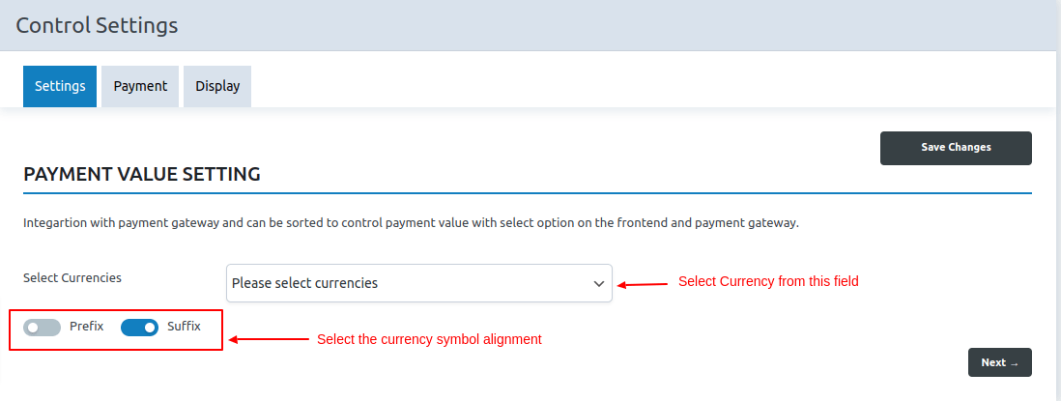
Task: Click the arrow icon inside Next button
Action: tap(1014, 363)
